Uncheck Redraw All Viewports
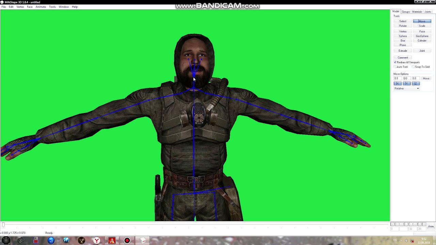Image resolution: width=436 pixels, height=245 pixels. pyautogui.click(x=395, y=63)
